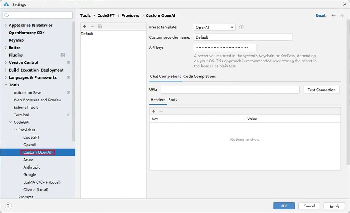Viewport: 350px width, 213px height.
Task: Add a new provider with plus icon
Action: point(84,27)
